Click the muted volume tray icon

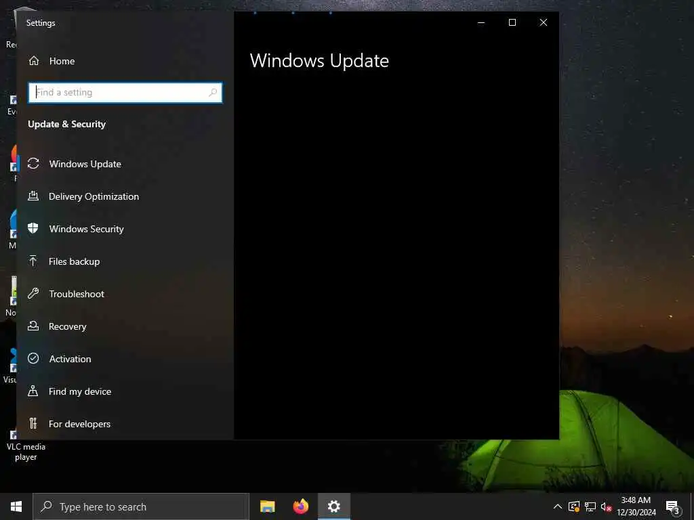click(x=606, y=506)
